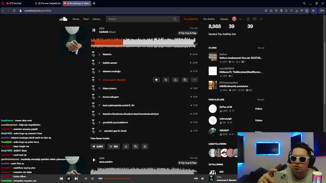326x183 pixels.
Task: Repost the anka.kuşu ft. Maestro track row
Action: (x=166, y=80)
